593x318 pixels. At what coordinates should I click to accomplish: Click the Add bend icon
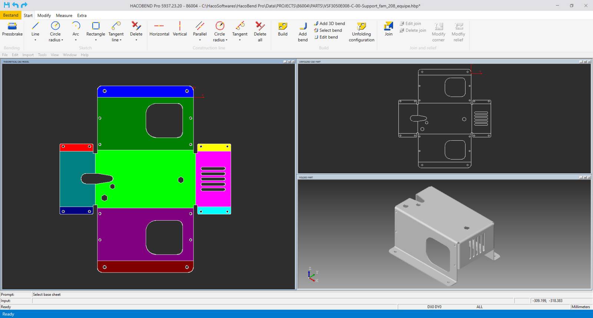302,26
